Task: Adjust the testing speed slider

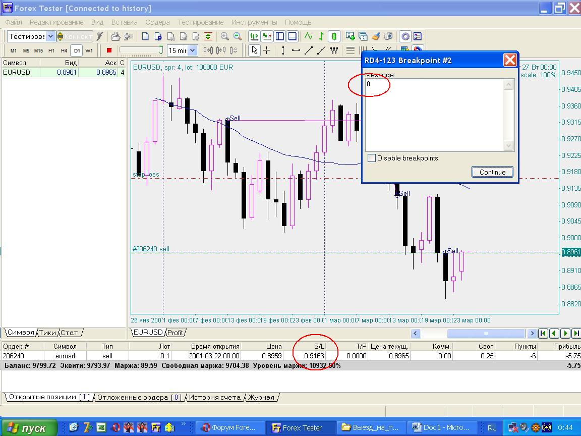Action: point(161,50)
